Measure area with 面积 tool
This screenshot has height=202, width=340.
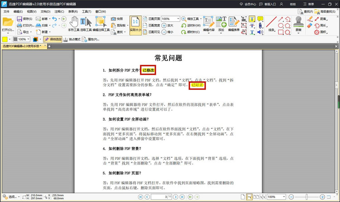321,32
